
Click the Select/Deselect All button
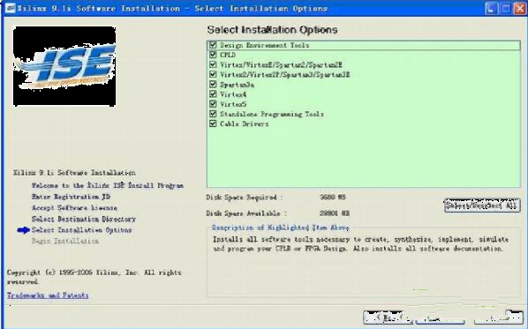(482, 206)
